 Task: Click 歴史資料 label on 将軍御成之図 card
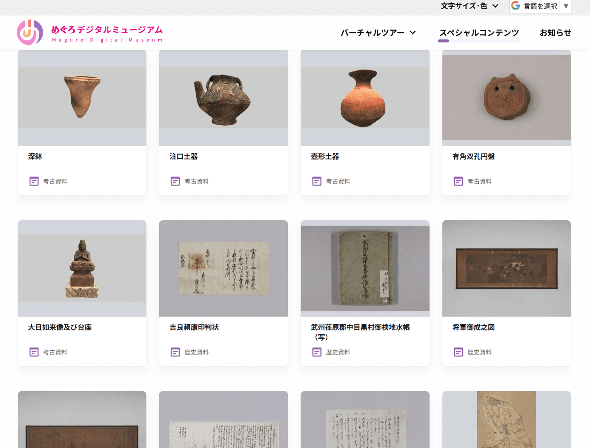tap(480, 352)
